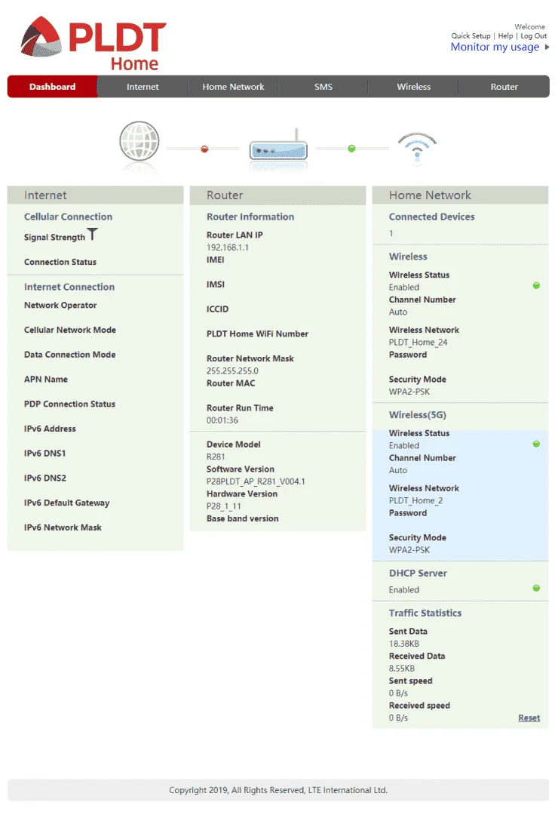Click the ICCID label

coord(217,309)
